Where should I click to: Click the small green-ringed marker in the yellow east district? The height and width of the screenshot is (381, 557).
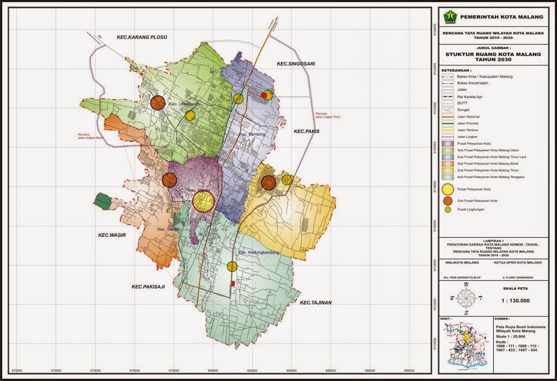click(287, 180)
